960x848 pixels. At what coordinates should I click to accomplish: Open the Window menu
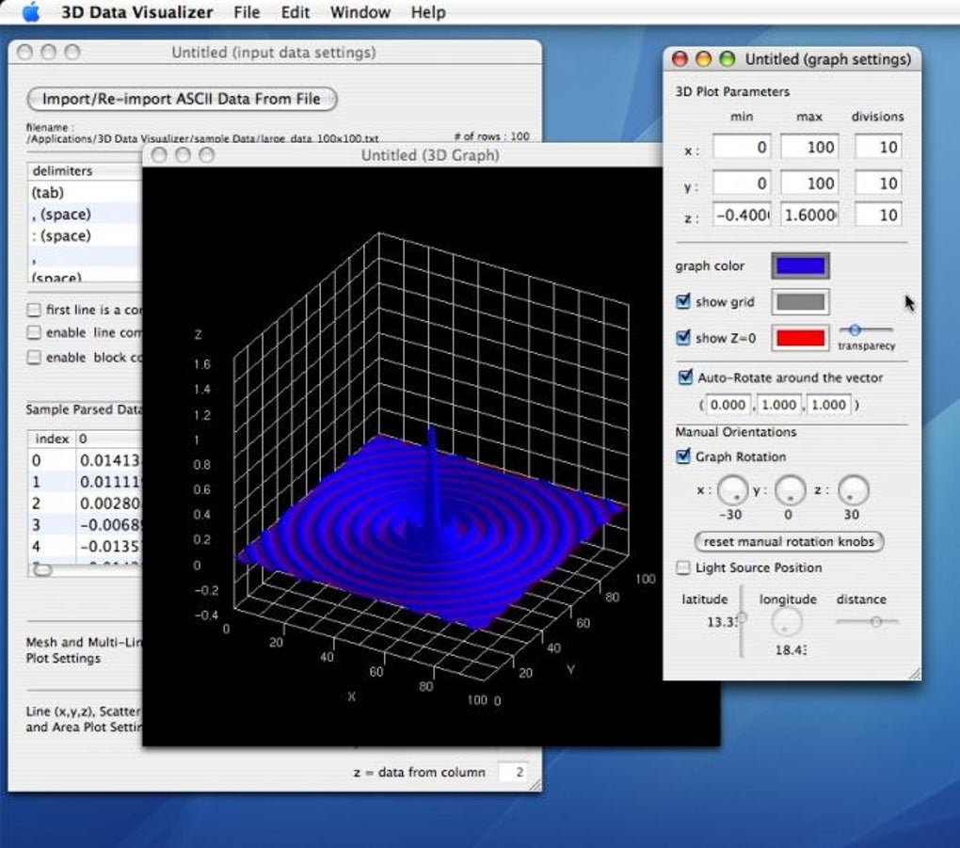click(360, 12)
